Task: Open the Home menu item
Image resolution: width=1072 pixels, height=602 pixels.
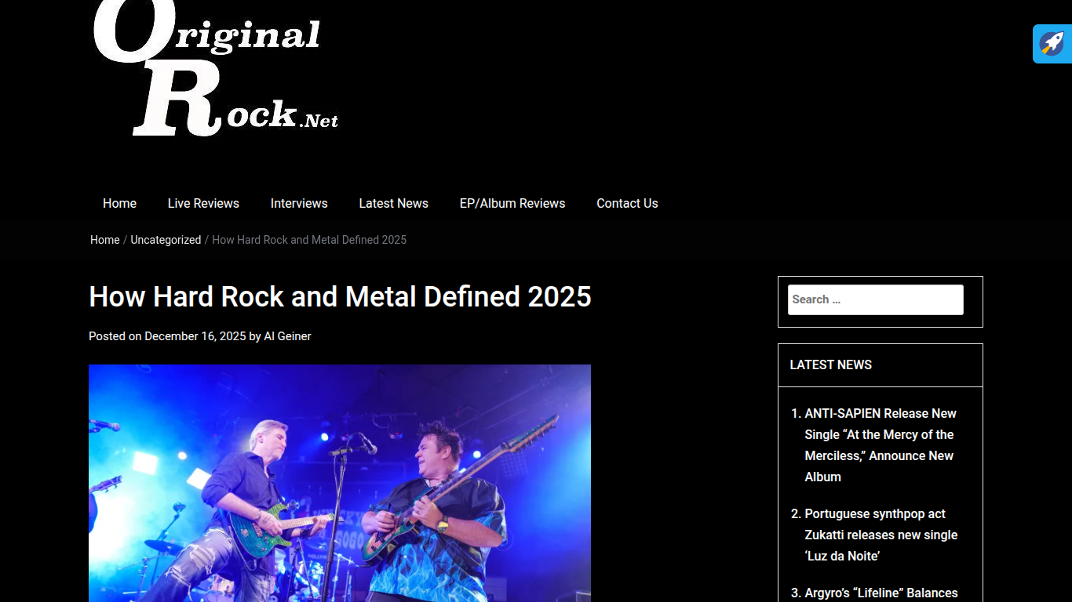Action: click(x=119, y=203)
